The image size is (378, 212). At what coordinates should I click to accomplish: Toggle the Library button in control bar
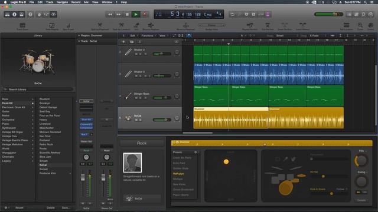pos(7,14)
